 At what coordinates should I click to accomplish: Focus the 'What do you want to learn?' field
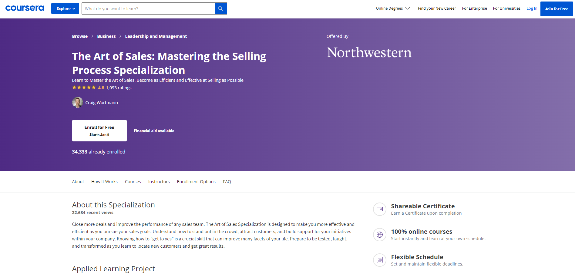coord(148,8)
